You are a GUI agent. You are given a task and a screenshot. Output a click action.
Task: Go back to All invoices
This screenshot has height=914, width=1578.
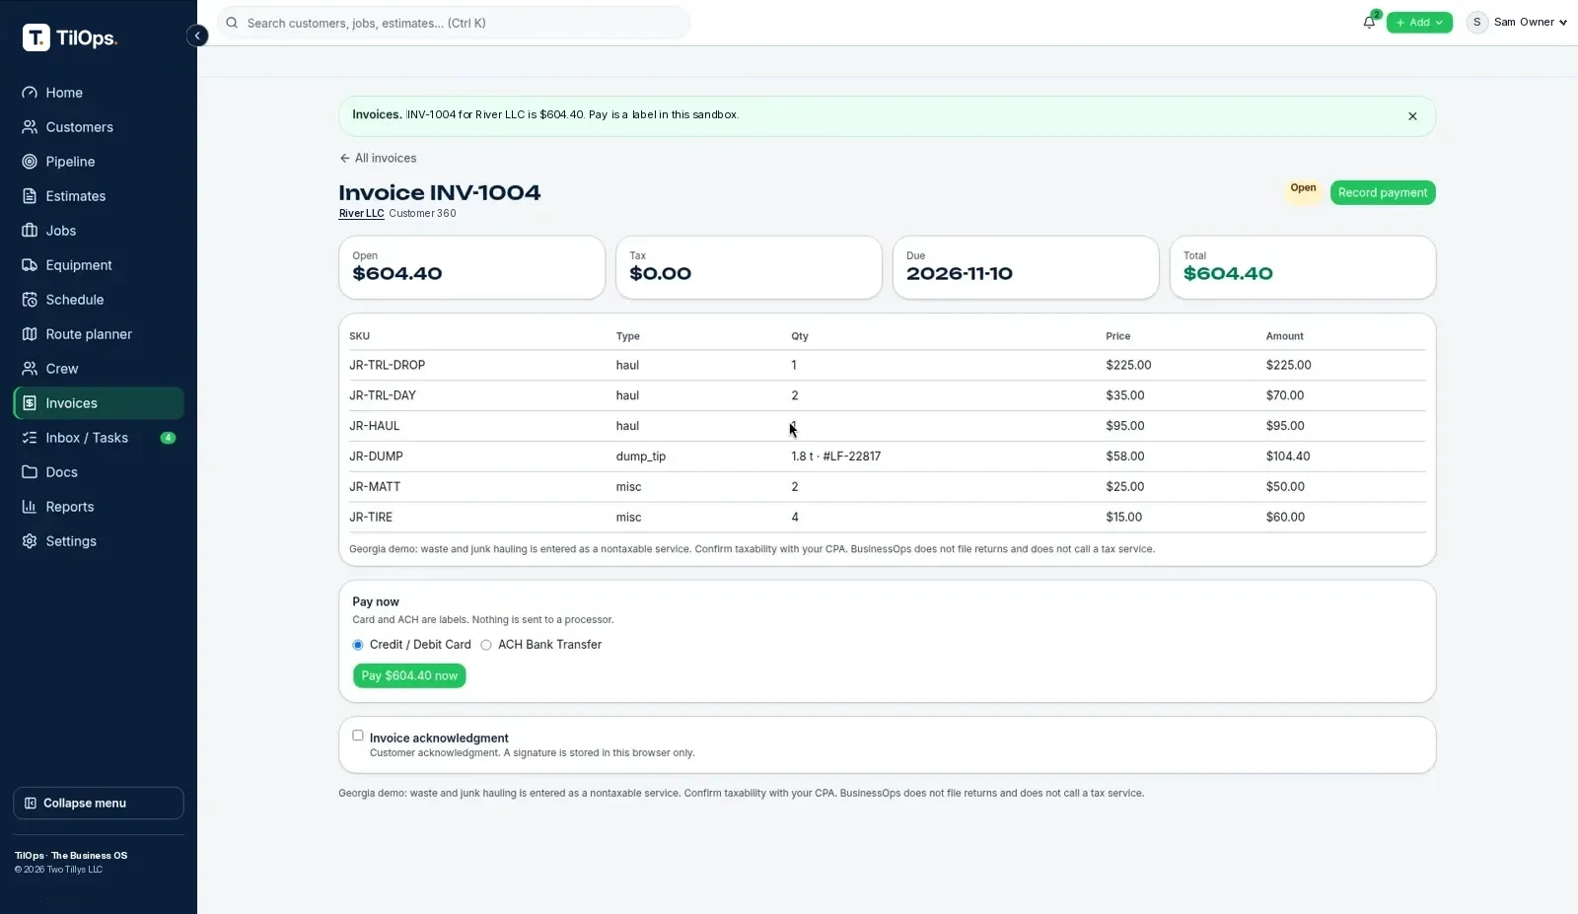click(378, 158)
